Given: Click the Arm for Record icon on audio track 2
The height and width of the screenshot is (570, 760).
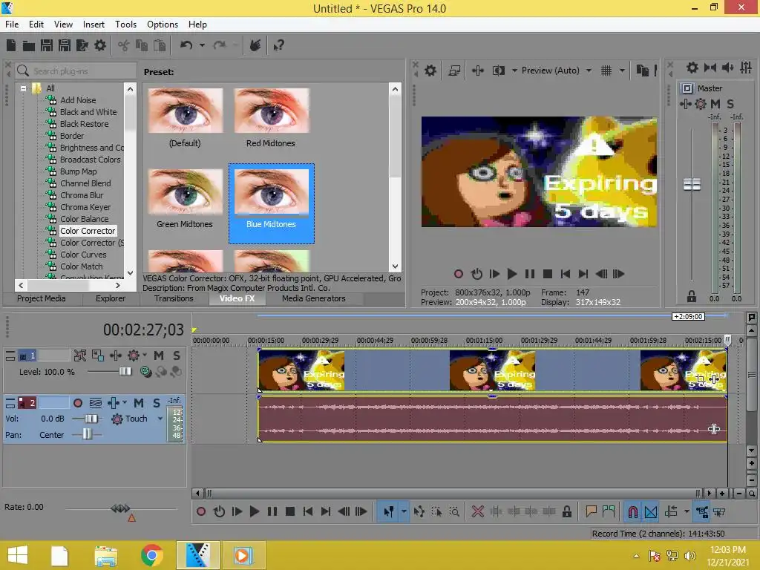Looking at the screenshot, I should (x=77, y=403).
